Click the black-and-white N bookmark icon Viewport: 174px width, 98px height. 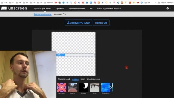60,2
